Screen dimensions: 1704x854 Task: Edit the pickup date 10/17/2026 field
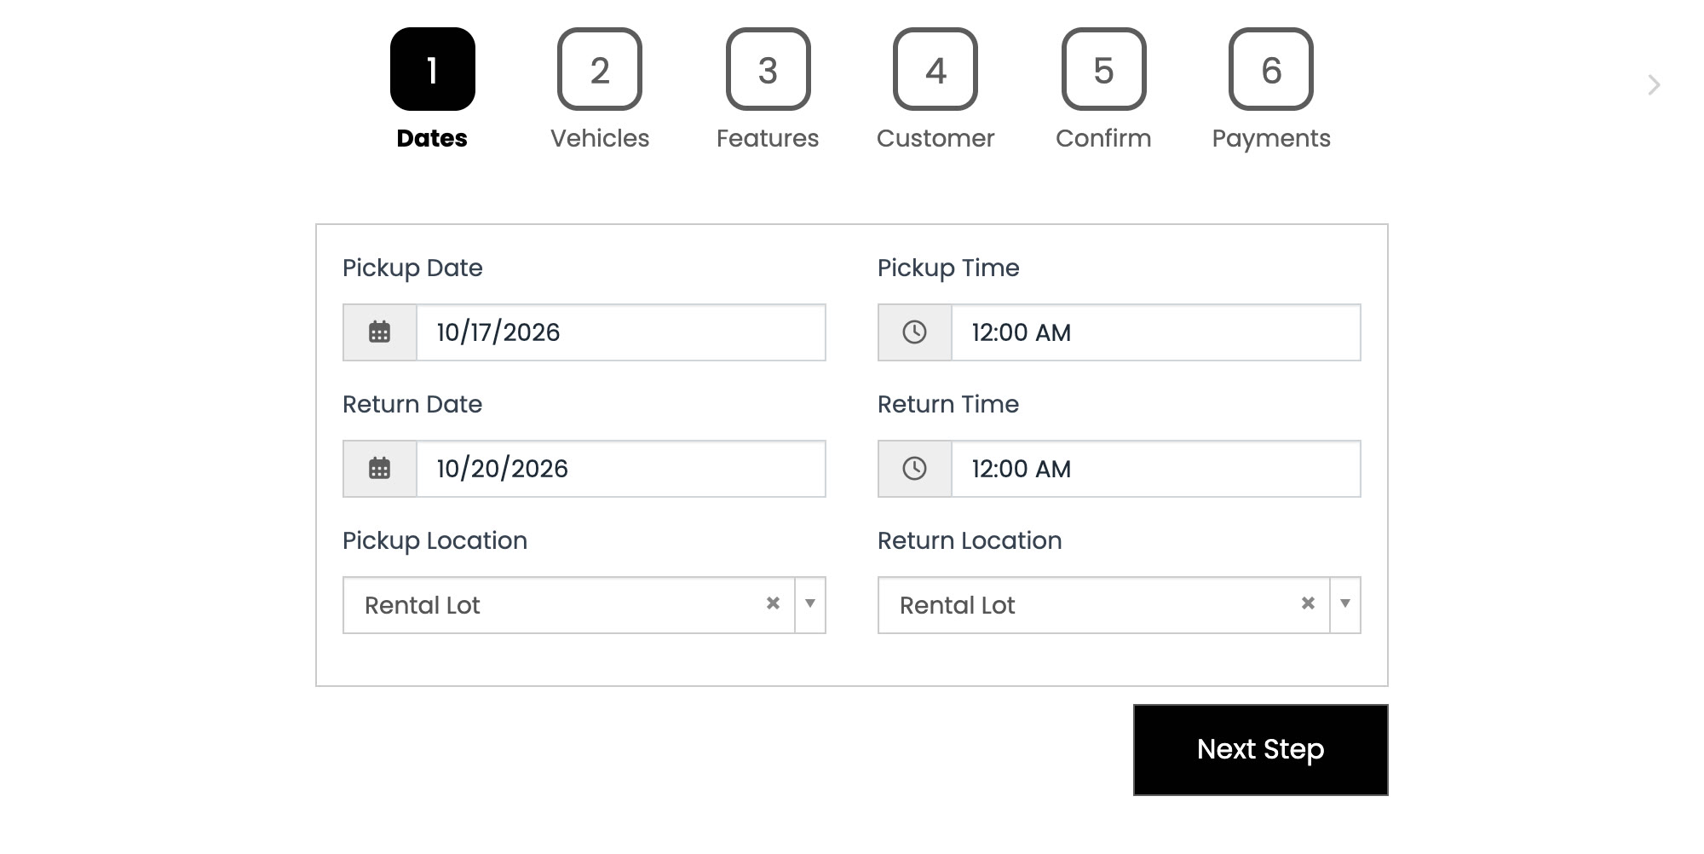pos(621,332)
